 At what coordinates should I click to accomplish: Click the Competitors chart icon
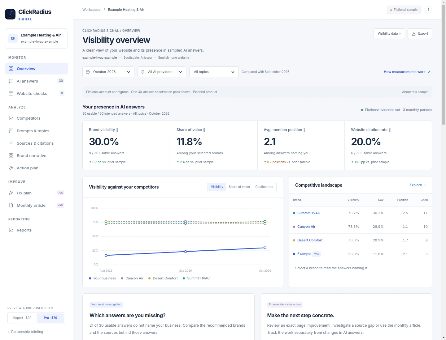click(x=11, y=118)
